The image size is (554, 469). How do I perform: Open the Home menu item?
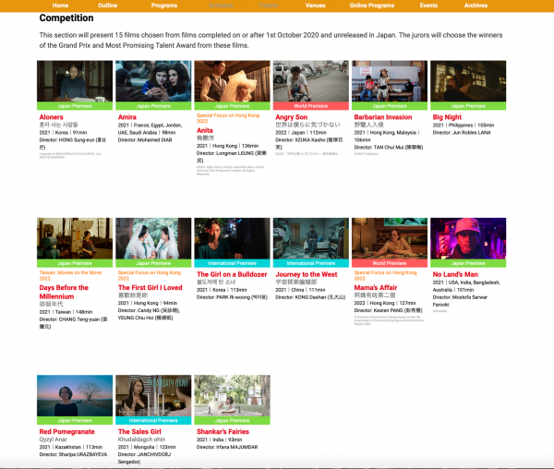pyautogui.click(x=60, y=6)
